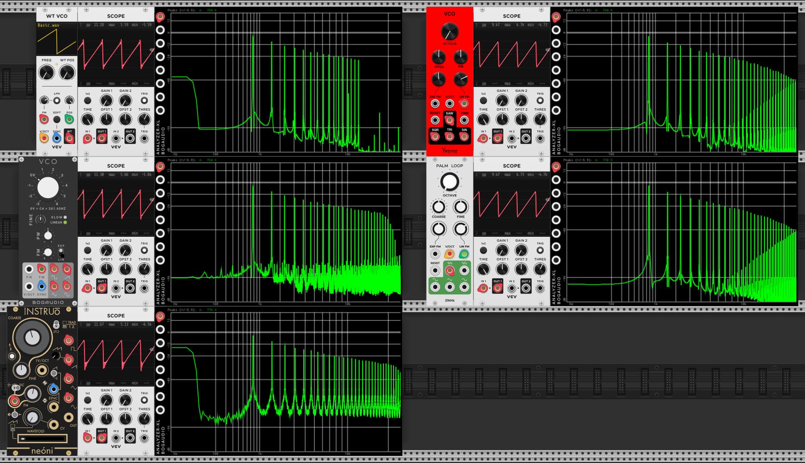This screenshot has height=463, width=805.
Task: Switch the LFO toggle on Instruo neóni
Action: (56, 324)
